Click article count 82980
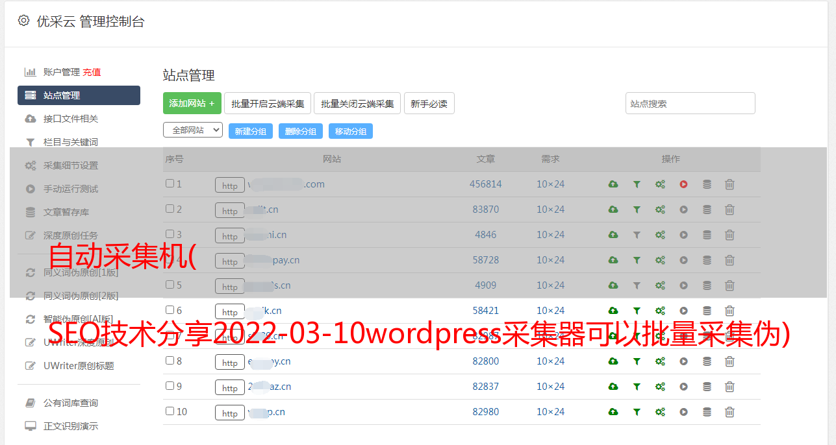Viewport: 836px width, 445px height. [x=486, y=412]
